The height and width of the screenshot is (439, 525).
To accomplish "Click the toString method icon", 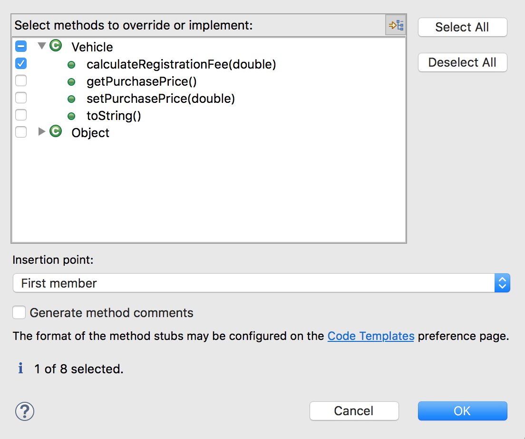I will tap(71, 115).
